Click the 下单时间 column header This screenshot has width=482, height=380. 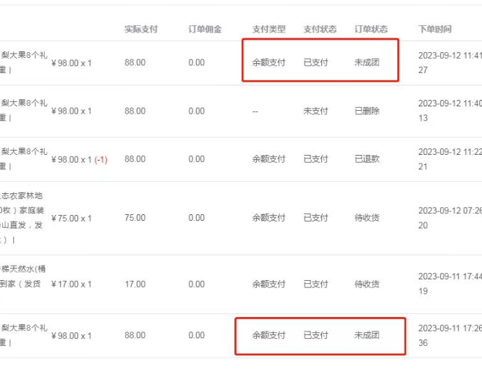(x=435, y=29)
